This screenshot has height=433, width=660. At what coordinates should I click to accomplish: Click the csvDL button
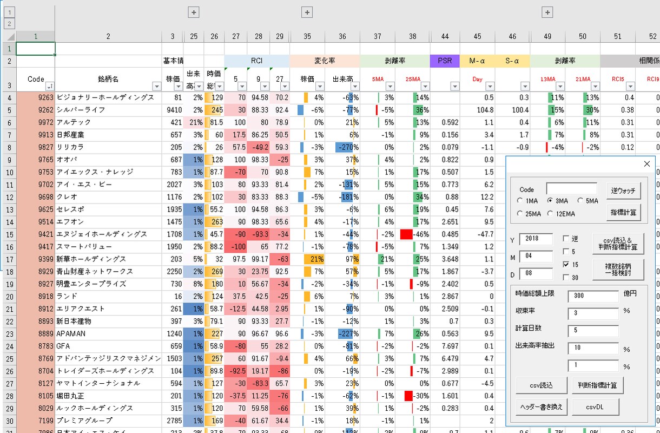(595, 407)
